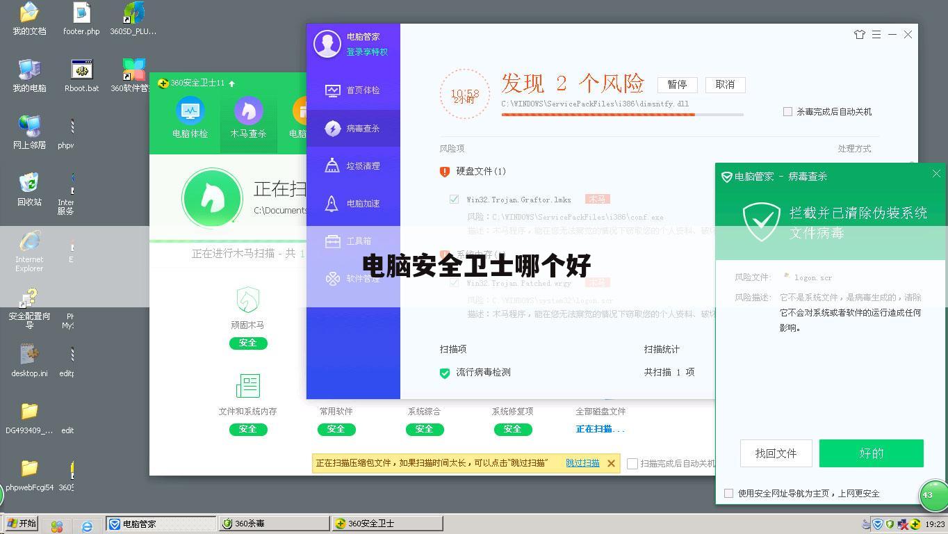Click the 找回文件 button in popup
The width and height of the screenshot is (948, 534).
(x=776, y=453)
